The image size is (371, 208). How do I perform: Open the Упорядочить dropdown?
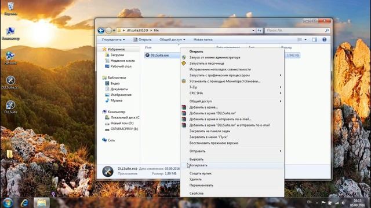(x=113, y=40)
